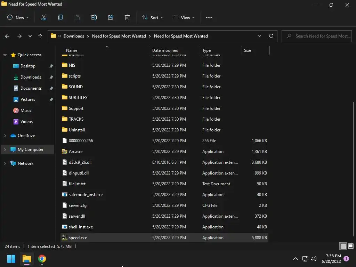356x267 pixels.
Task: Open Windows Start menu
Action: [11, 259]
